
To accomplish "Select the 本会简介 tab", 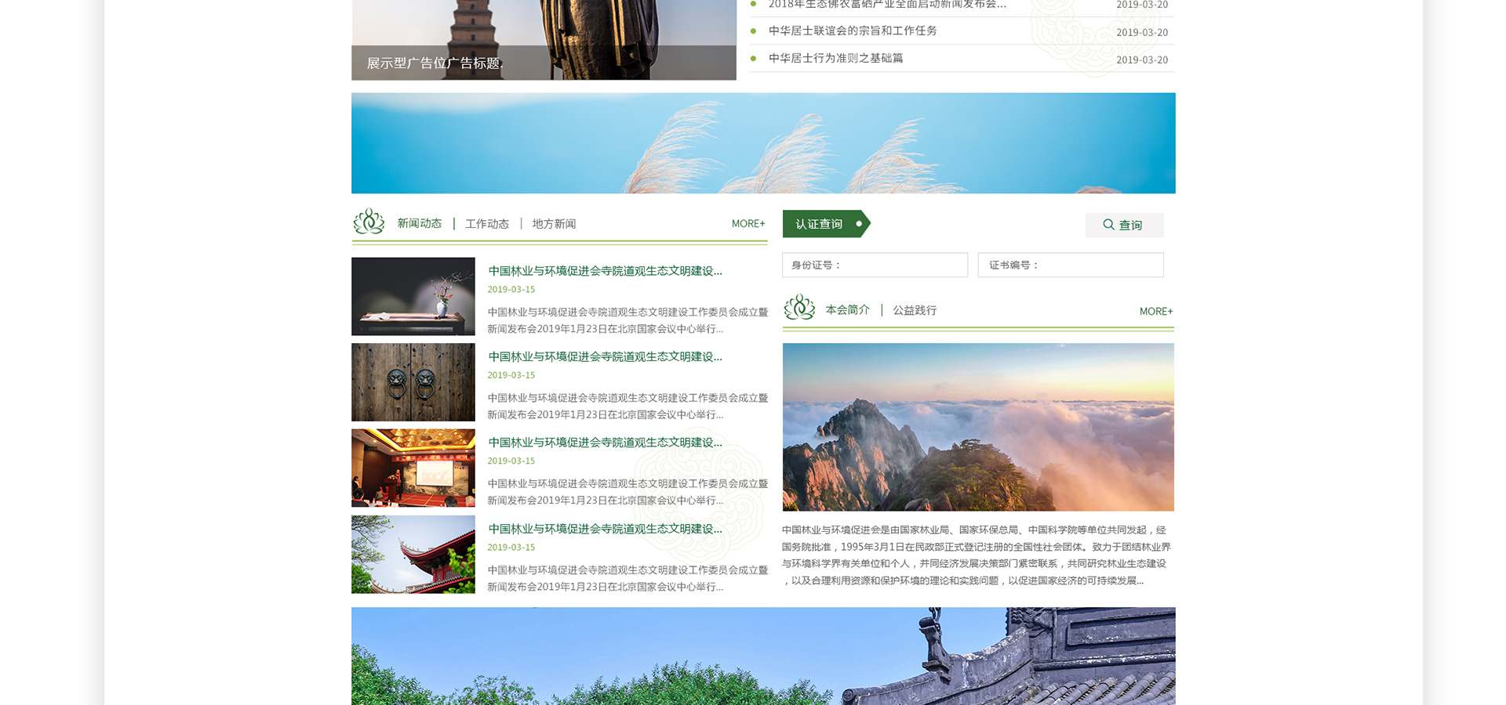I will 847,310.
